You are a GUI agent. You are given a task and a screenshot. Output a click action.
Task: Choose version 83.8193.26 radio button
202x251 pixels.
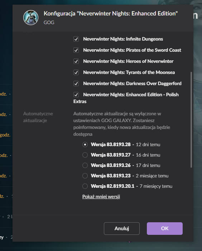pos(85,166)
